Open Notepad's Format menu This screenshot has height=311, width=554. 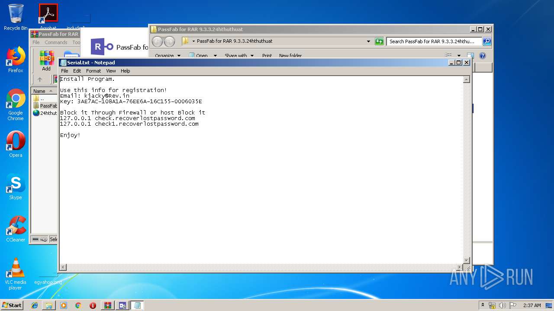click(x=93, y=71)
